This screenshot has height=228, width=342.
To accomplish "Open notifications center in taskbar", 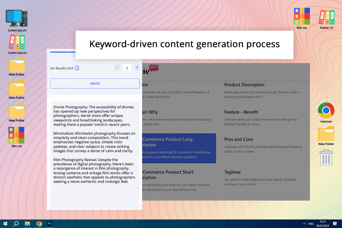I will 335,224.
